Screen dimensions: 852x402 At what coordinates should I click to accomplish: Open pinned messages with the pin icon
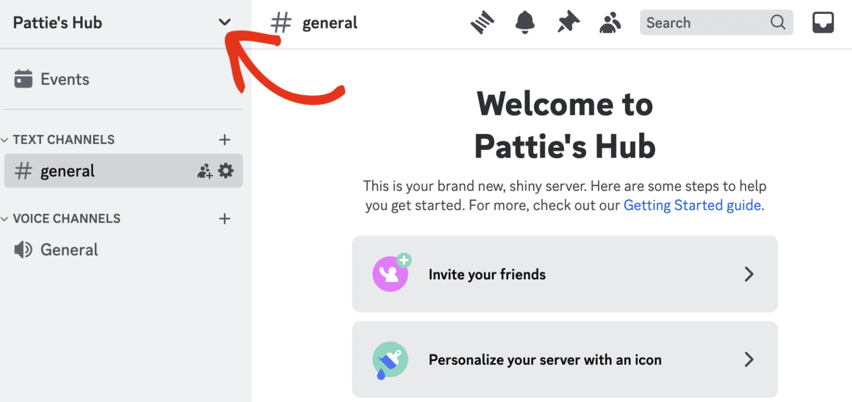(567, 22)
